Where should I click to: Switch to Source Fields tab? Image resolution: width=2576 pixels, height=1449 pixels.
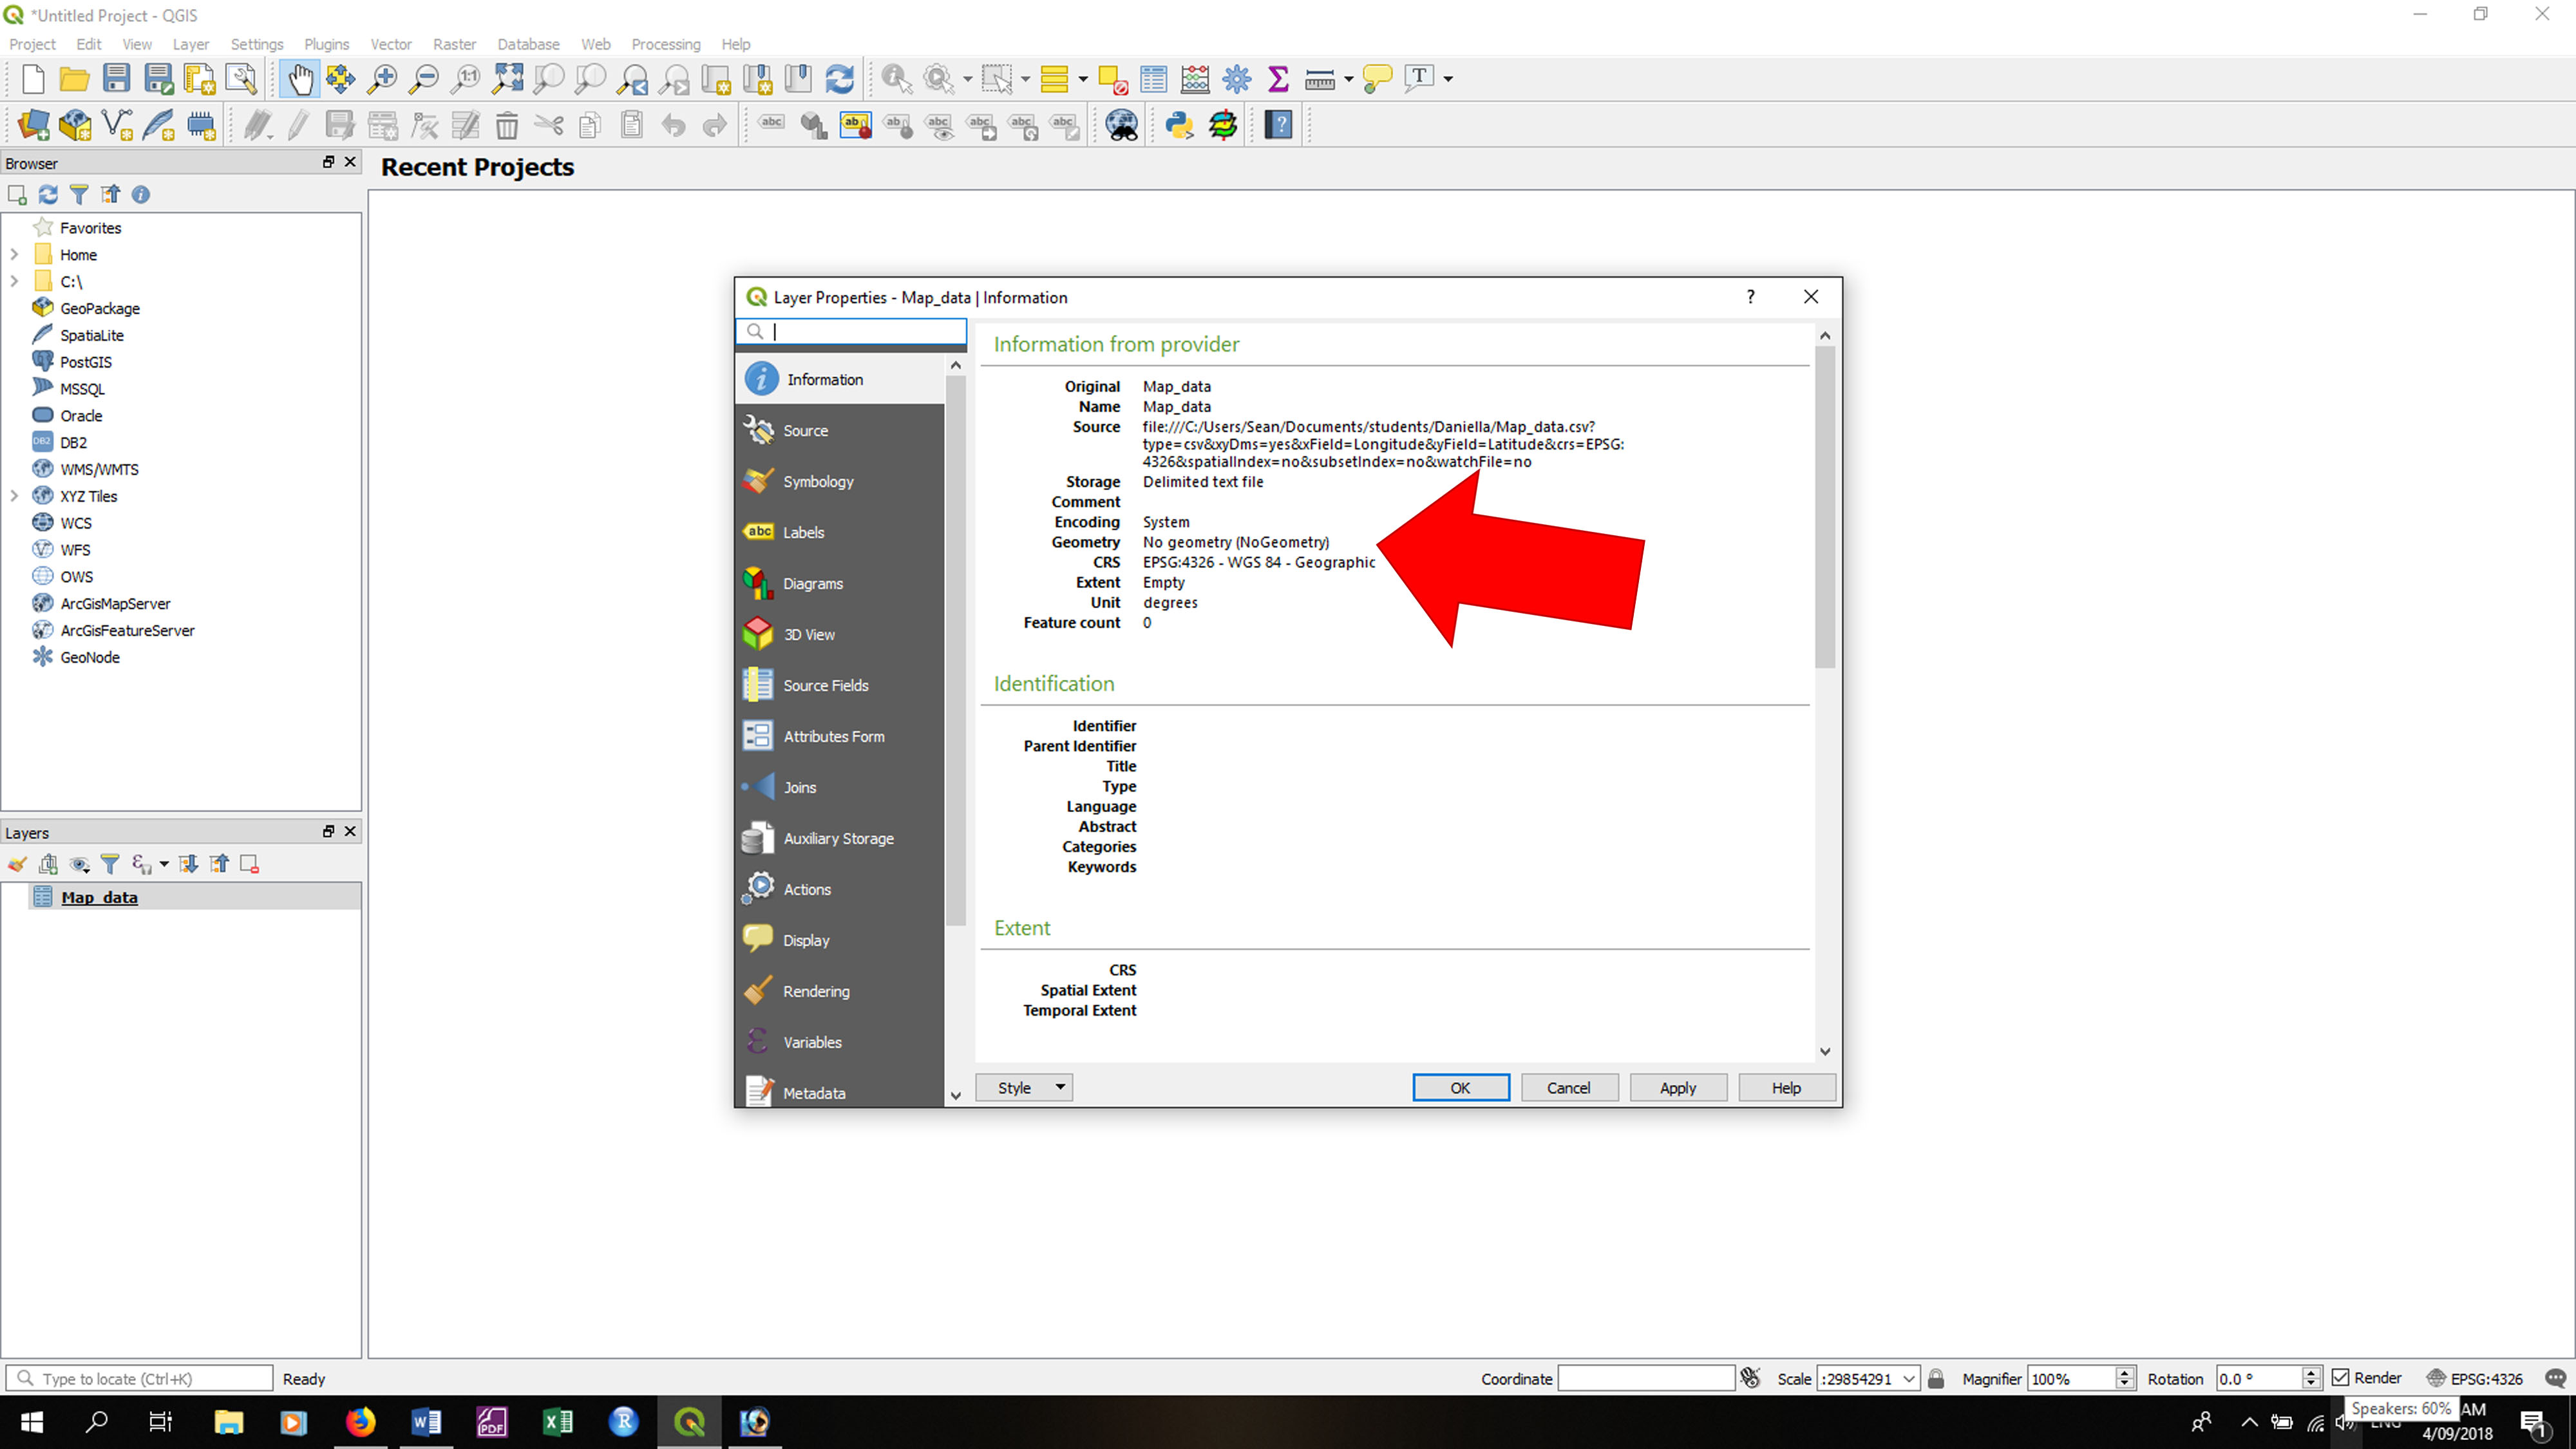pos(840,685)
